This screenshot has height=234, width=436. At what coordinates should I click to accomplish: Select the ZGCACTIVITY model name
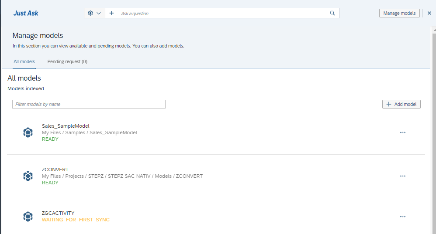(58, 213)
